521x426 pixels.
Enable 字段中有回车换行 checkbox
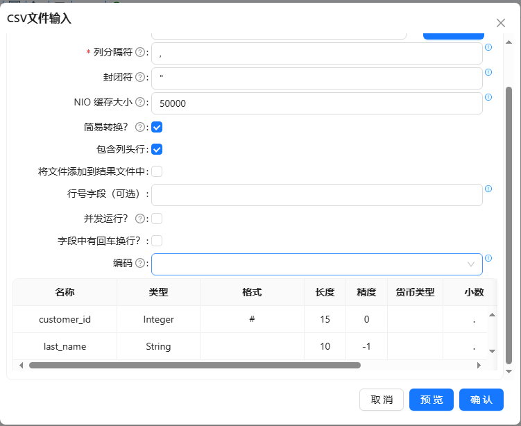[157, 241]
